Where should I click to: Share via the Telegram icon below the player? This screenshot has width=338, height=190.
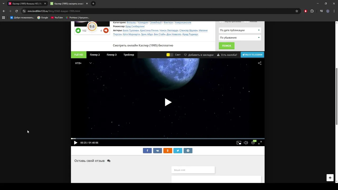[188, 151]
